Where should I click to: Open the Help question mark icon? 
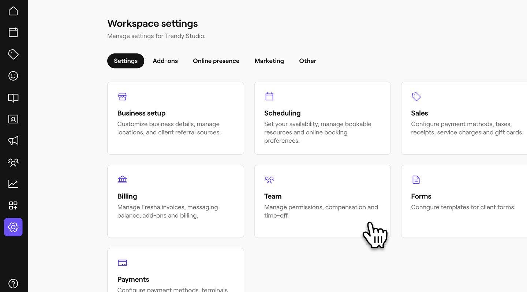point(13,284)
